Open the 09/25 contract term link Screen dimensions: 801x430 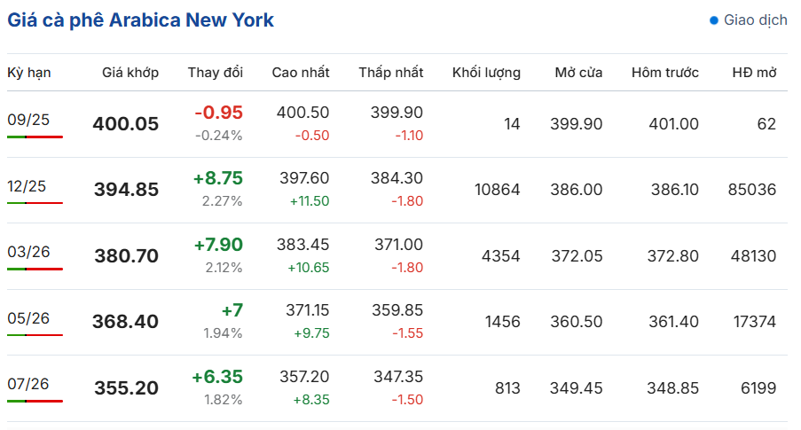(x=28, y=120)
